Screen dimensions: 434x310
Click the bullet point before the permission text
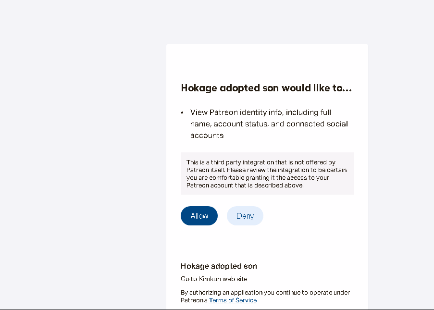tap(183, 113)
